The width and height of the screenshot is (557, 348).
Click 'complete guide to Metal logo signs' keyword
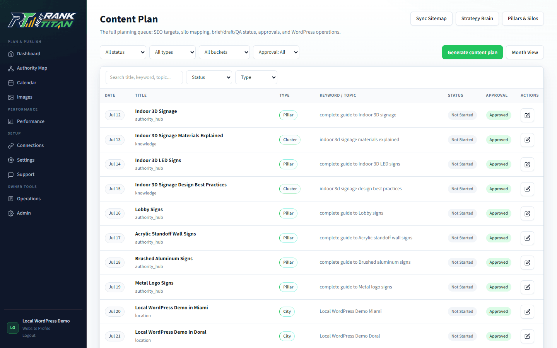coord(355,287)
